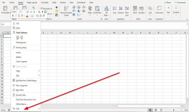Click the People Graph add-in icon
Image resolution: width=189 pixels, height=112 pixels.
click(56, 15)
